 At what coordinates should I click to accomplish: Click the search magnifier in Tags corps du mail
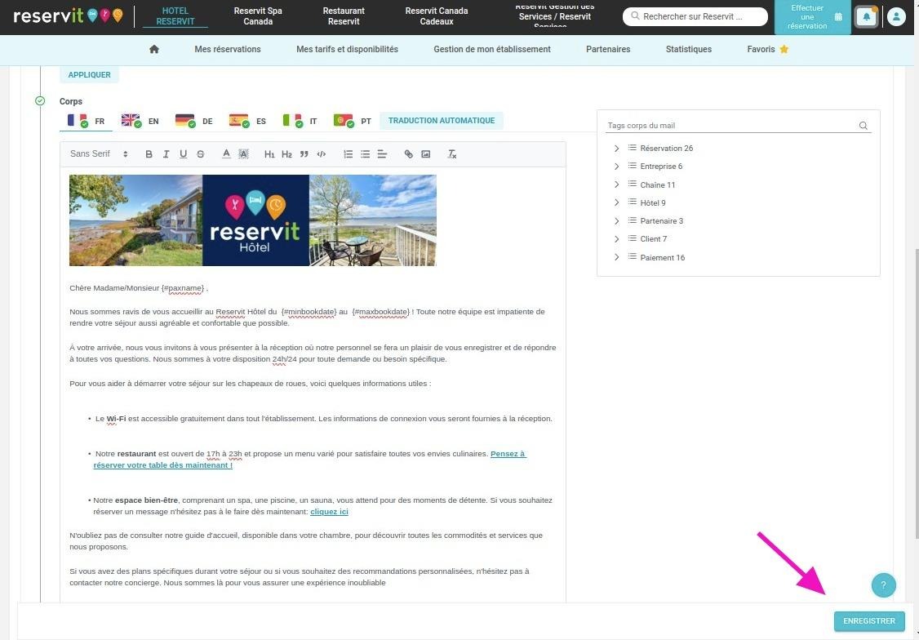(x=864, y=126)
